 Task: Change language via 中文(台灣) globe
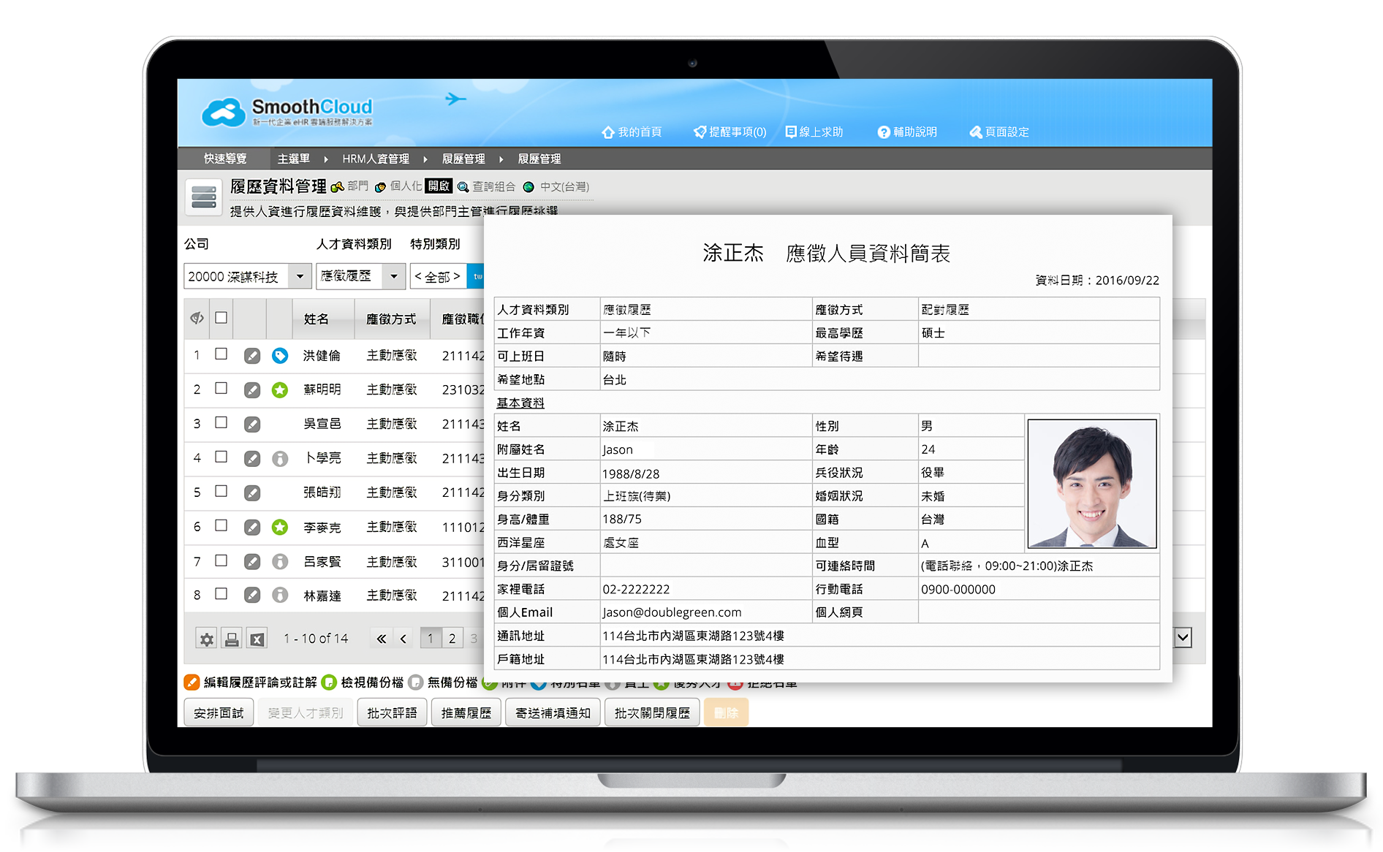coord(556,187)
